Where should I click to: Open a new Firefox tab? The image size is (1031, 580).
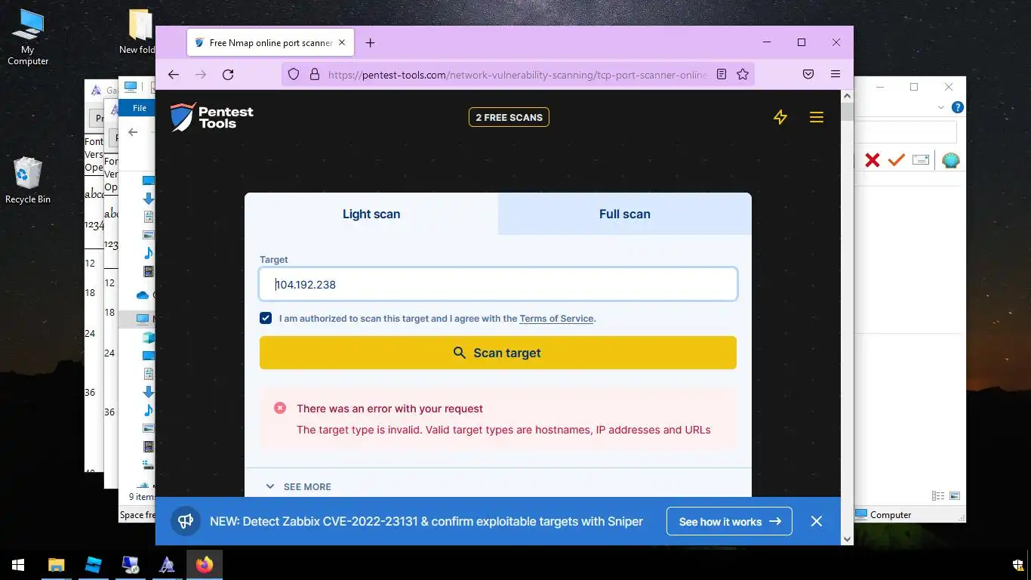[x=370, y=43]
